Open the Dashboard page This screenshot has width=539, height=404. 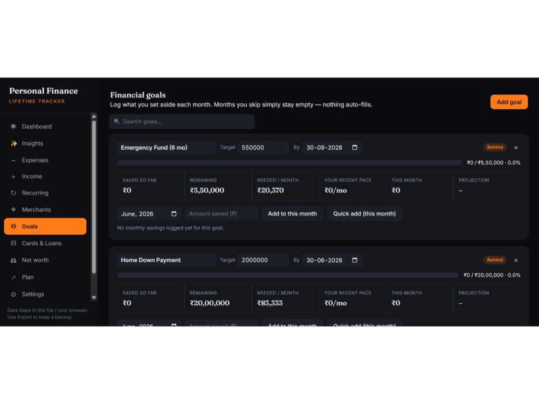pyautogui.click(x=45, y=127)
